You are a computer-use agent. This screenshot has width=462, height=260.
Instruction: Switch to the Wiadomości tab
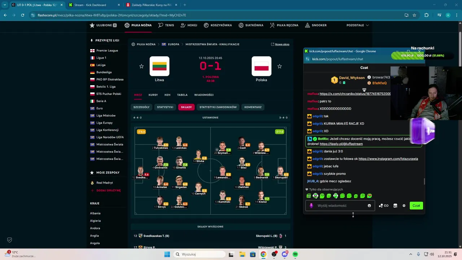(x=204, y=95)
